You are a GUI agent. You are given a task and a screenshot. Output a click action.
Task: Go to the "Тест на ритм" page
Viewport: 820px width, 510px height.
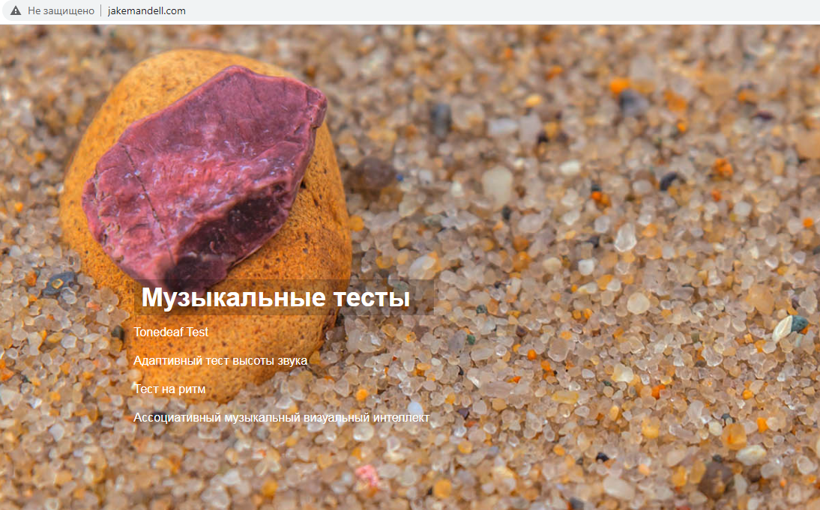pyautogui.click(x=169, y=389)
